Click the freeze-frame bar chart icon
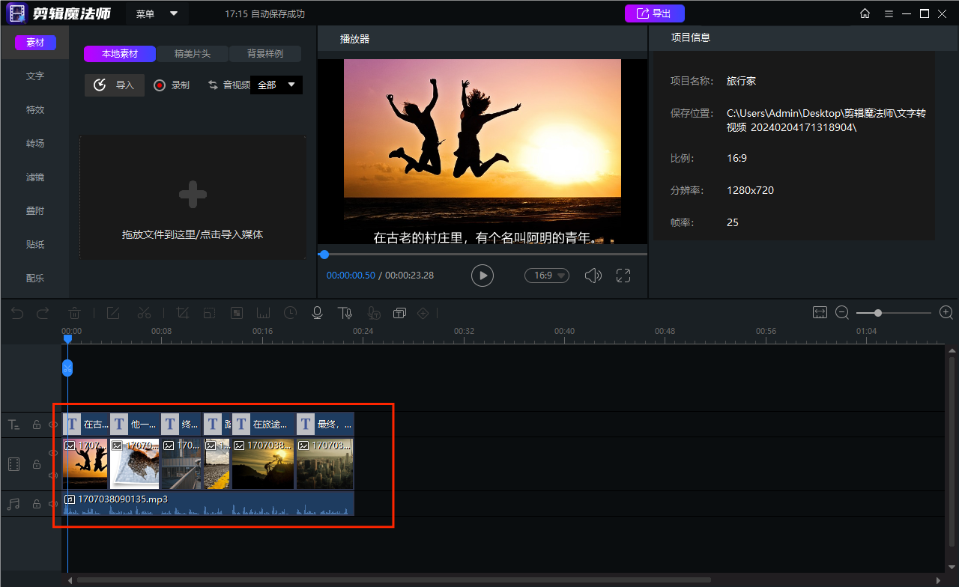 pyautogui.click(x=263, y=312)
